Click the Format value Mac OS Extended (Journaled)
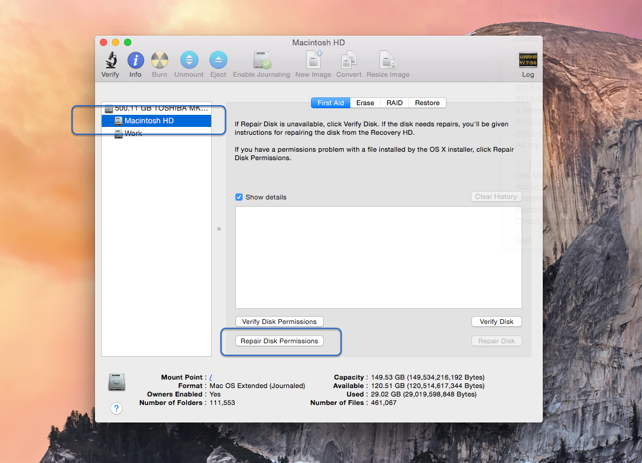The image size is (642, 463). click(257, 386)
